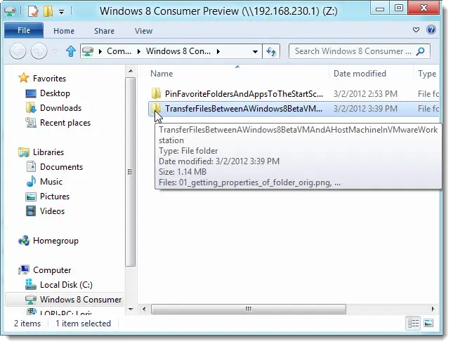This screenshot has width=453, height=346.
Task: Click the Properties icon in quick access toolbar
Action: (x=32, y=11)
